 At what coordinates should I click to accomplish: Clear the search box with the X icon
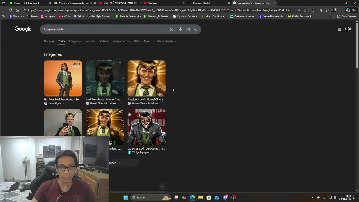click(171, 29)
